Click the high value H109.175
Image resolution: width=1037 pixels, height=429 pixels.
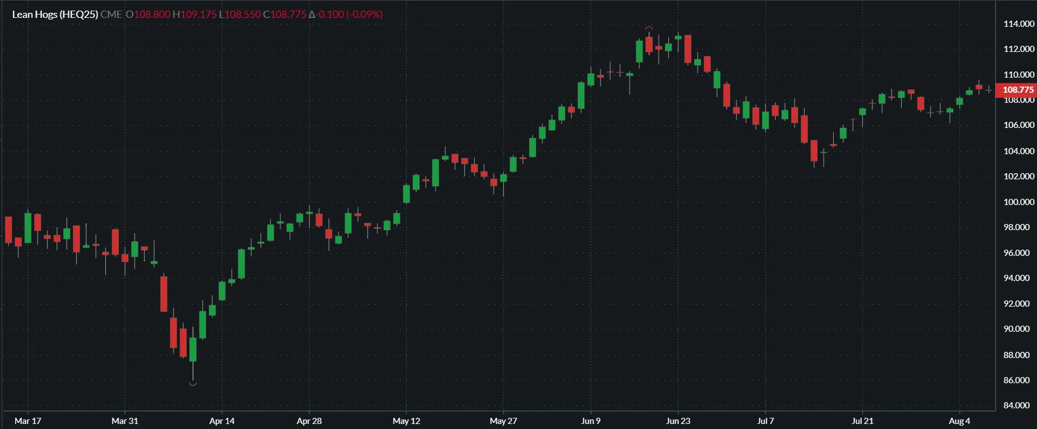point(194,15)
